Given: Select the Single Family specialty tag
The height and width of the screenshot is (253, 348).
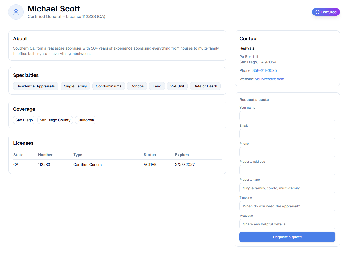Looking at the screenshot, I should click(x=75, y=86).
